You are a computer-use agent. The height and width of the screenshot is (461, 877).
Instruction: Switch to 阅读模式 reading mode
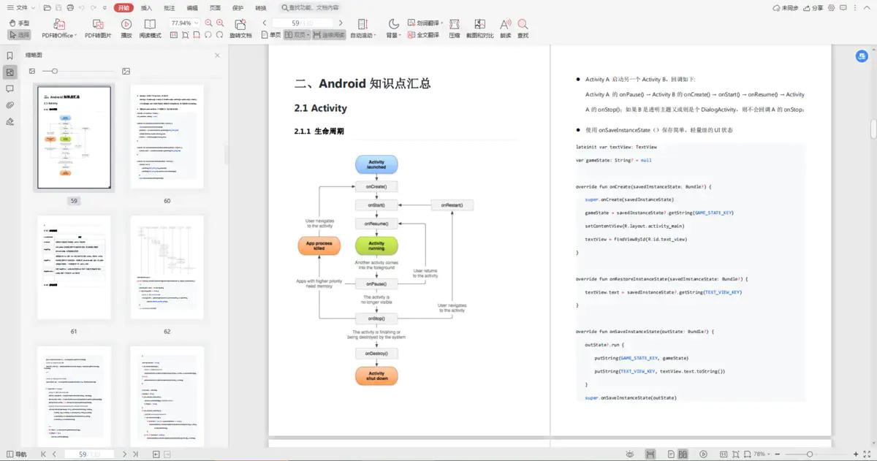coord(150,28)
